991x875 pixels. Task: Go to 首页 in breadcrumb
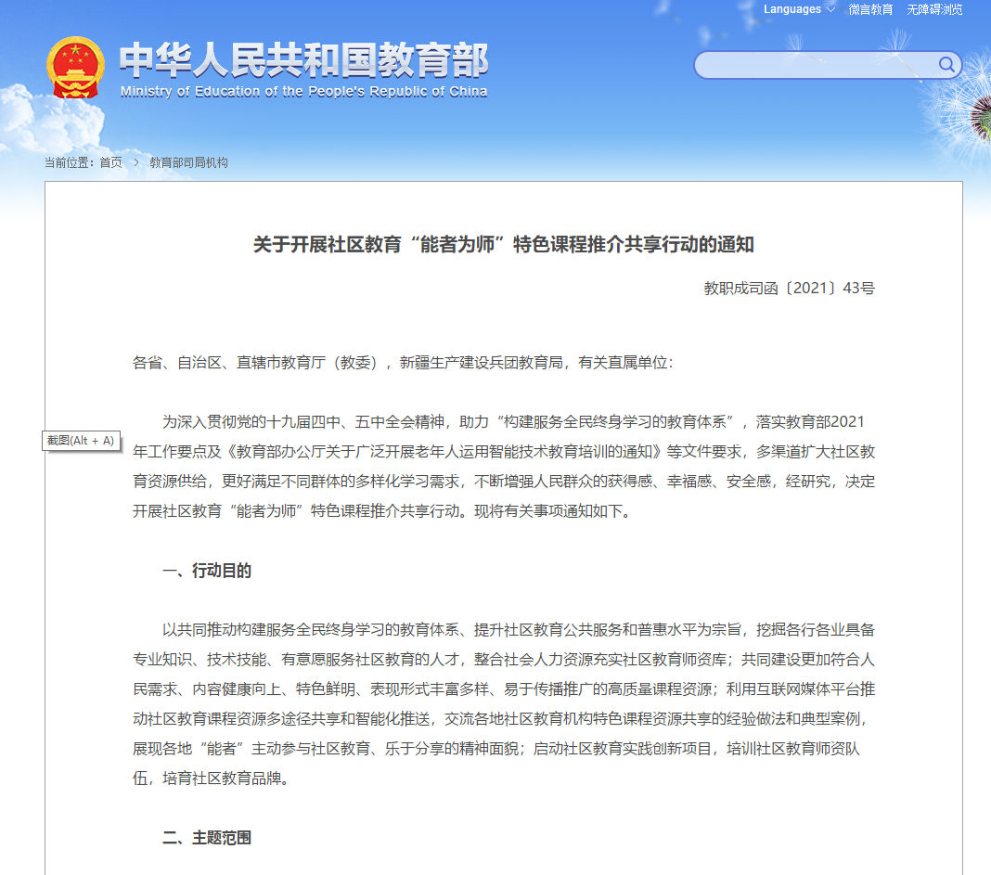point(110,162)
